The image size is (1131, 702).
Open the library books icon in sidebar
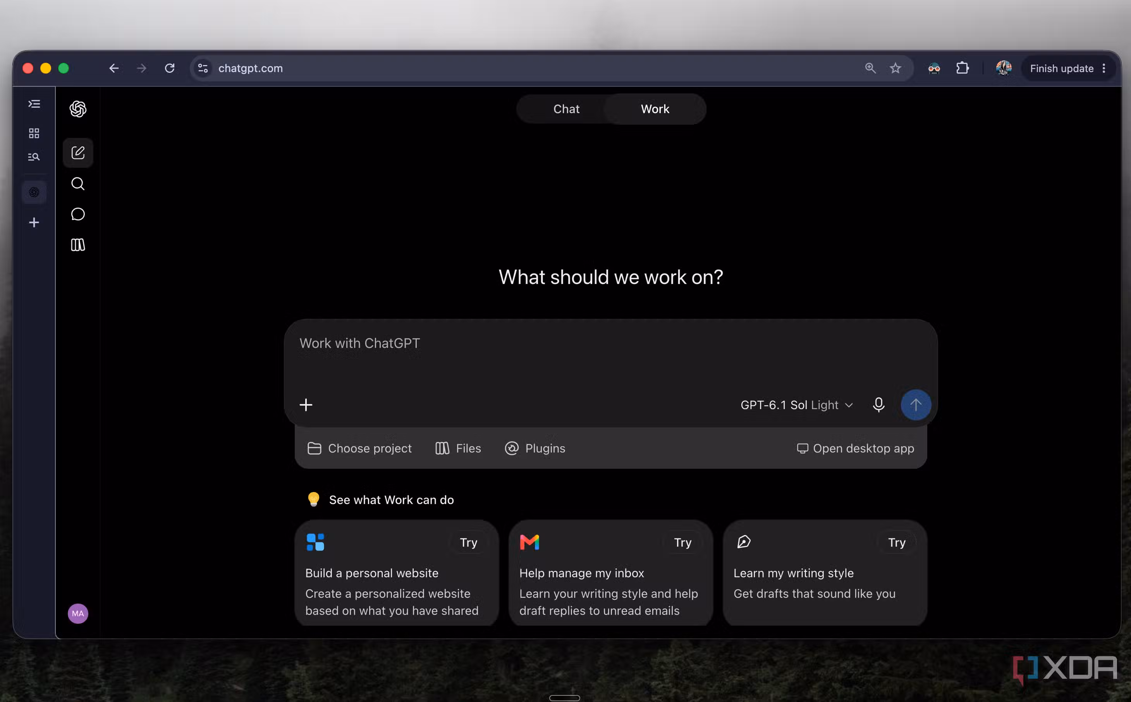click(78, 245)
